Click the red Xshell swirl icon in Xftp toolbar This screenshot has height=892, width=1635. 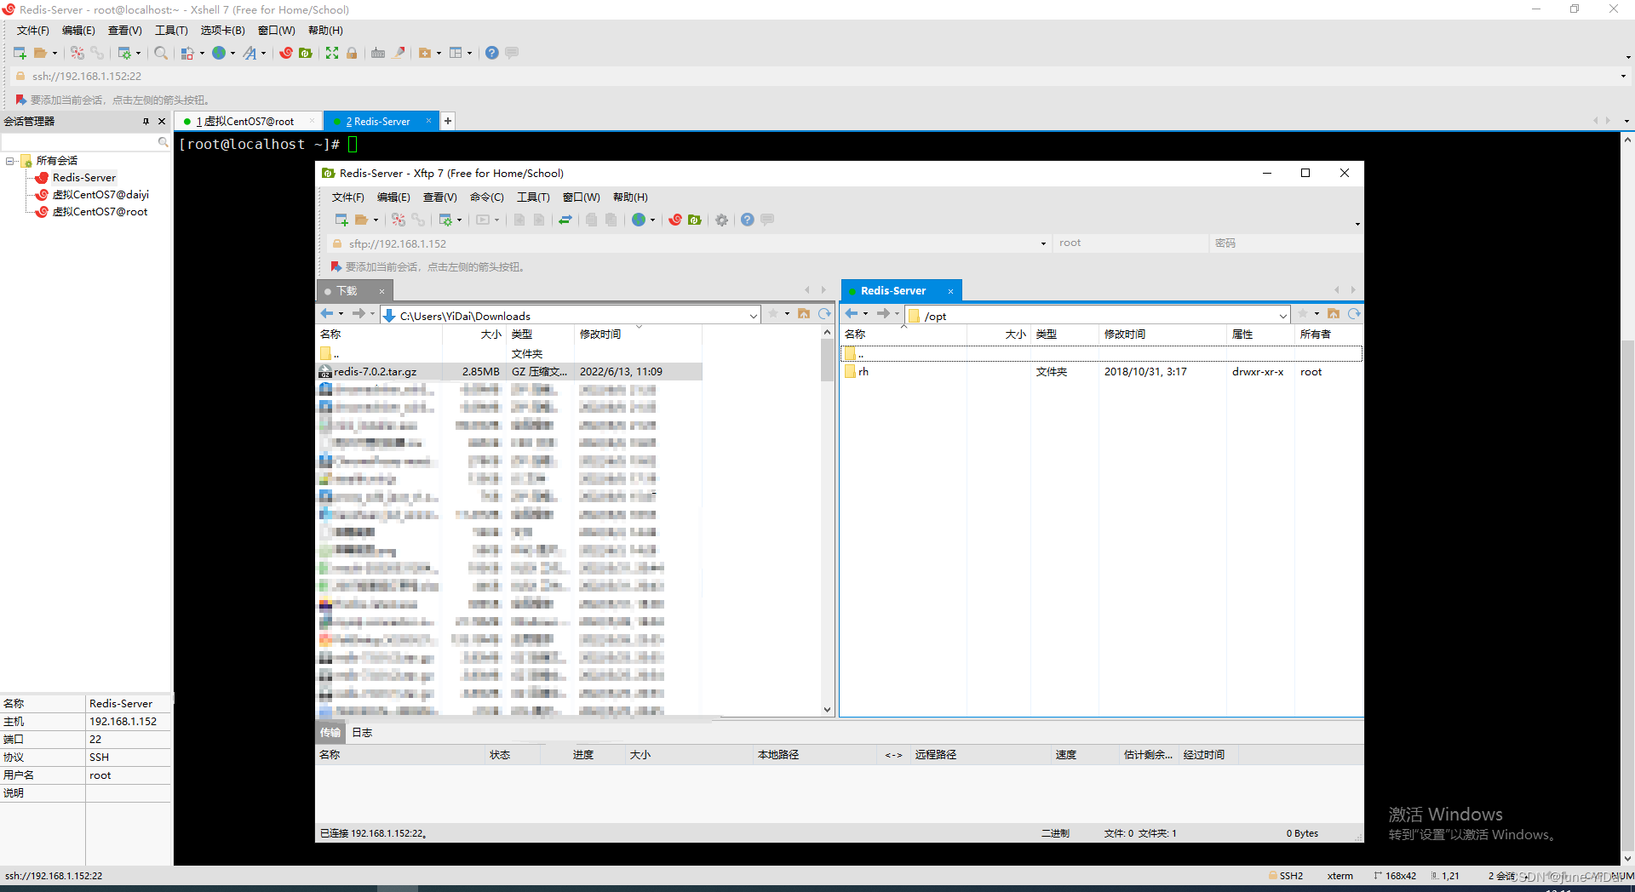675,220
